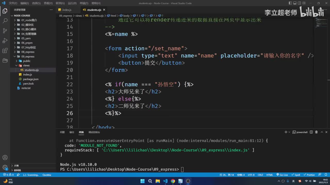Open the Explorer view in activity bar

5,11
